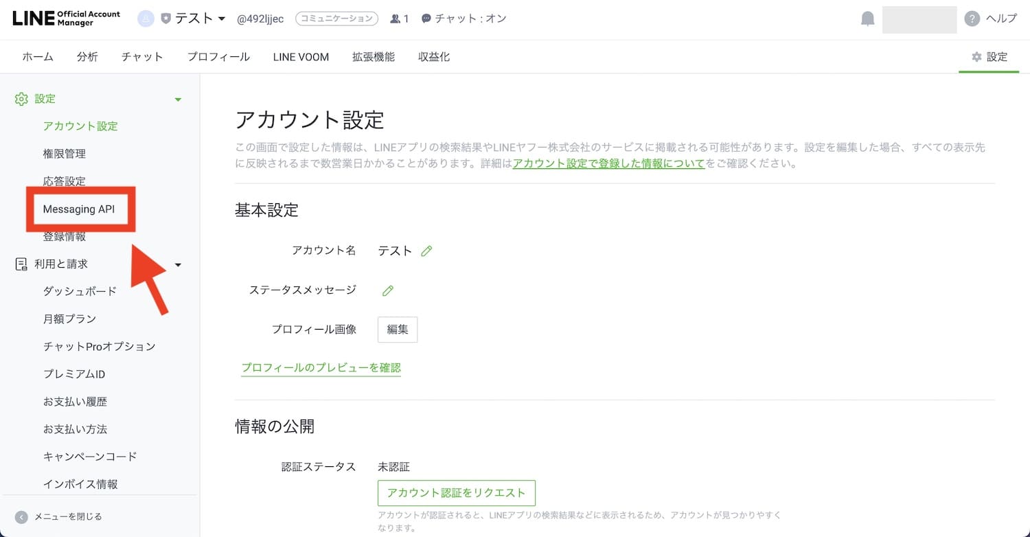This screenshot has height=537, width=1030.
Task: Click the LINE Official Account Manager logo
Action: (66, 19)
